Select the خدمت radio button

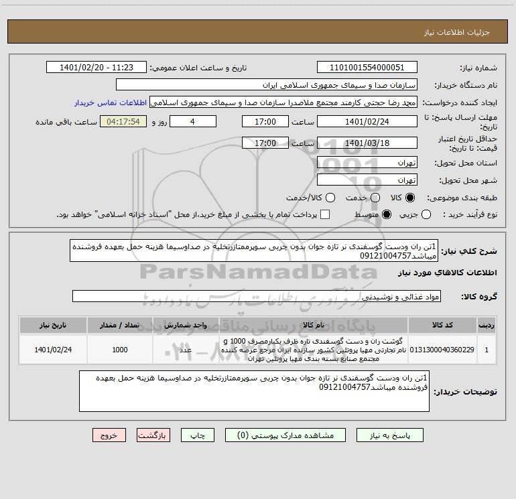pyautogui.click(x=375, y=198)
